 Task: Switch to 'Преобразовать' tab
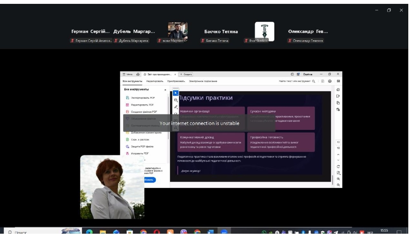(x=176, y=81)
